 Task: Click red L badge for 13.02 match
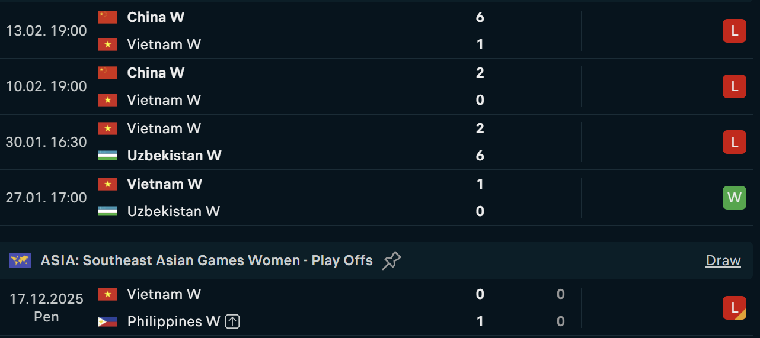(734, 31)
